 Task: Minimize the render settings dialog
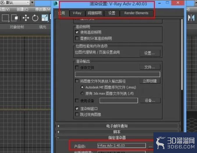click(x=160, y=3)
